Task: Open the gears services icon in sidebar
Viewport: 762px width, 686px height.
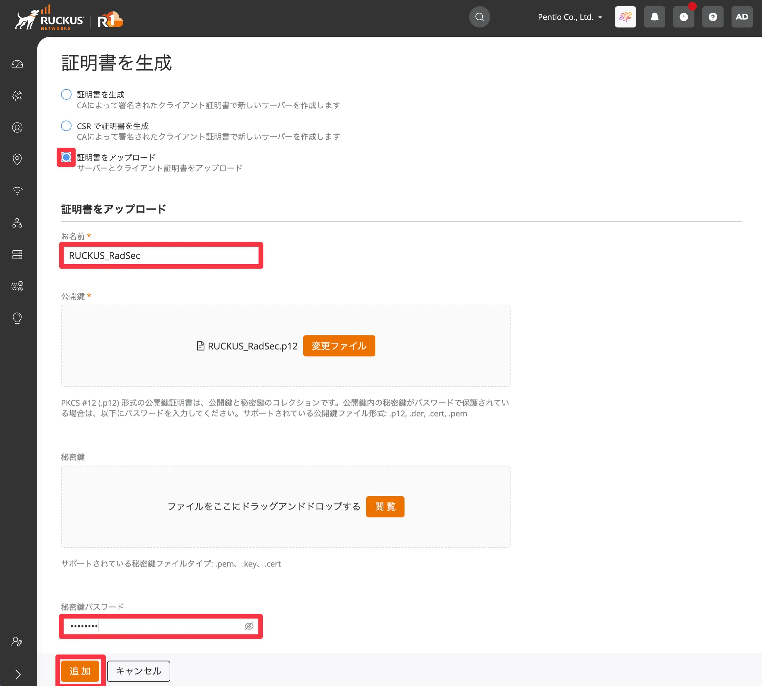Action: (x=17, y=286)
